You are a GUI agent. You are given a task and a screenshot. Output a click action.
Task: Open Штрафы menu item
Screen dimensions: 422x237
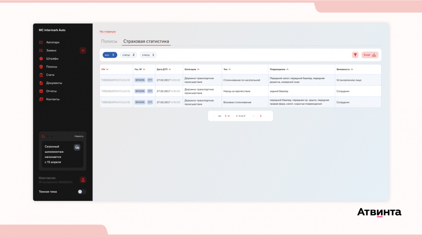click(52, 59)
